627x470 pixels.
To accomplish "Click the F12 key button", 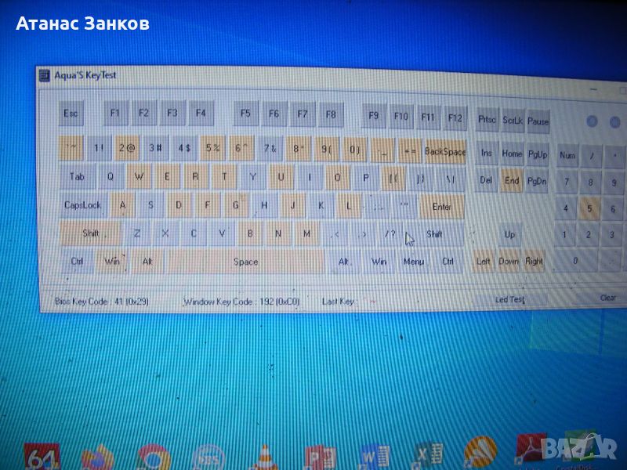I will click(455, 117).
